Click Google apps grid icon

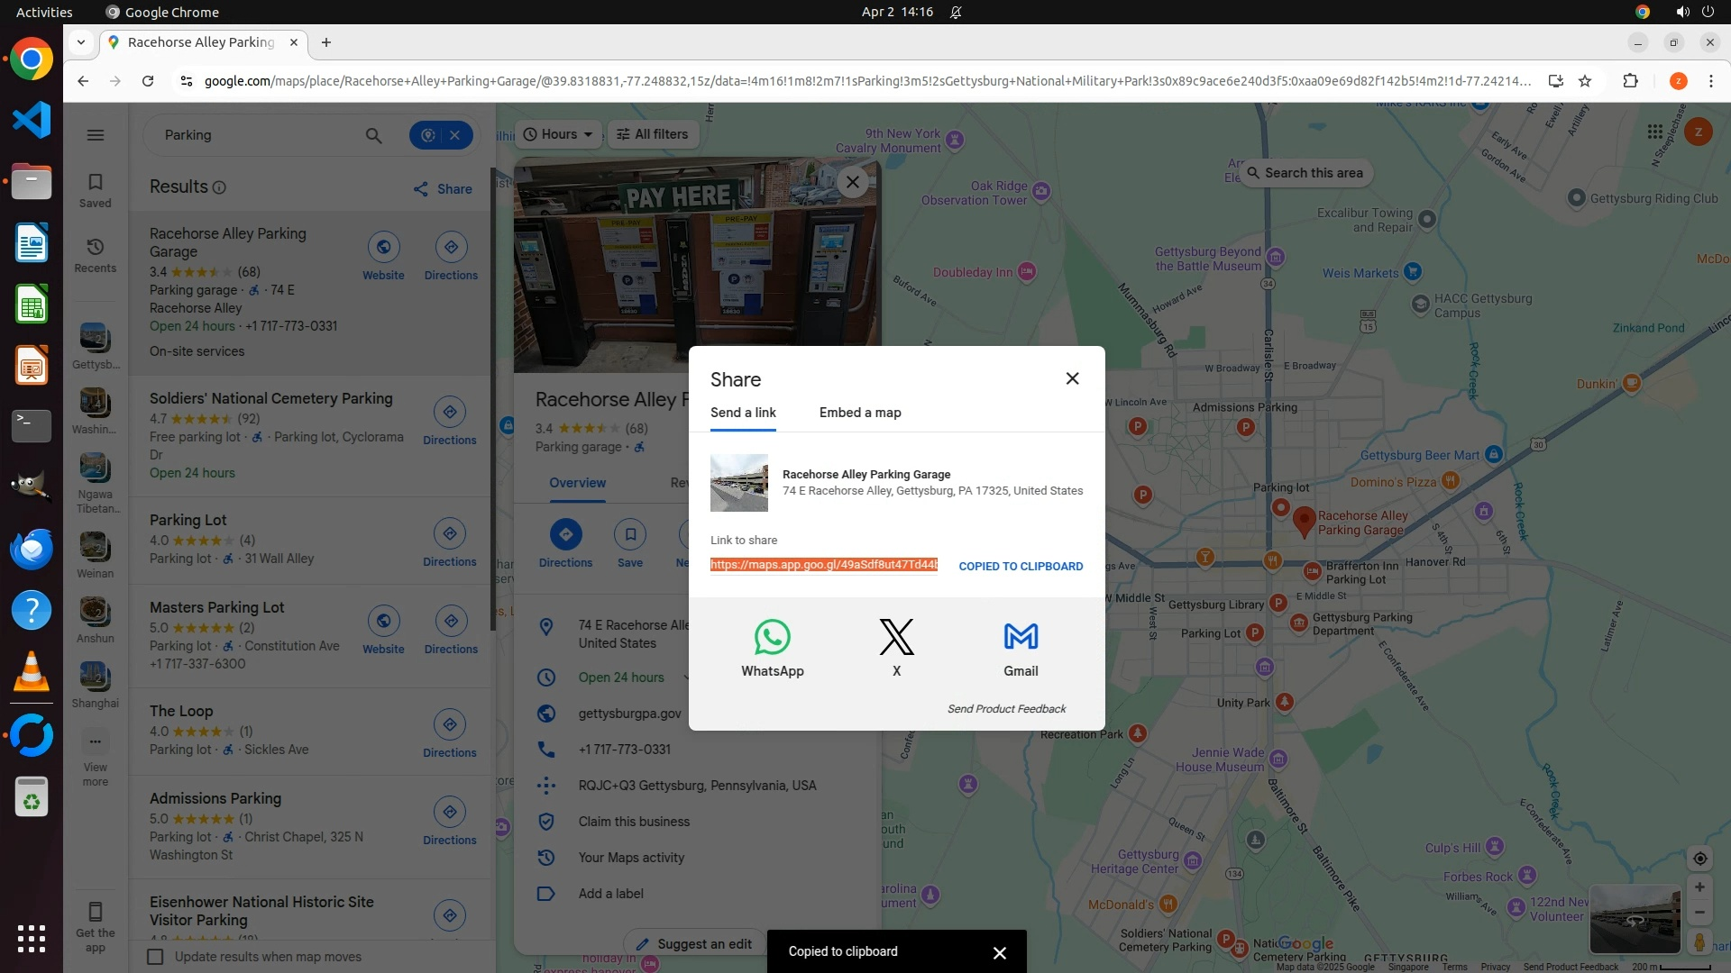pyautogui.click(x=1654, y=132)
